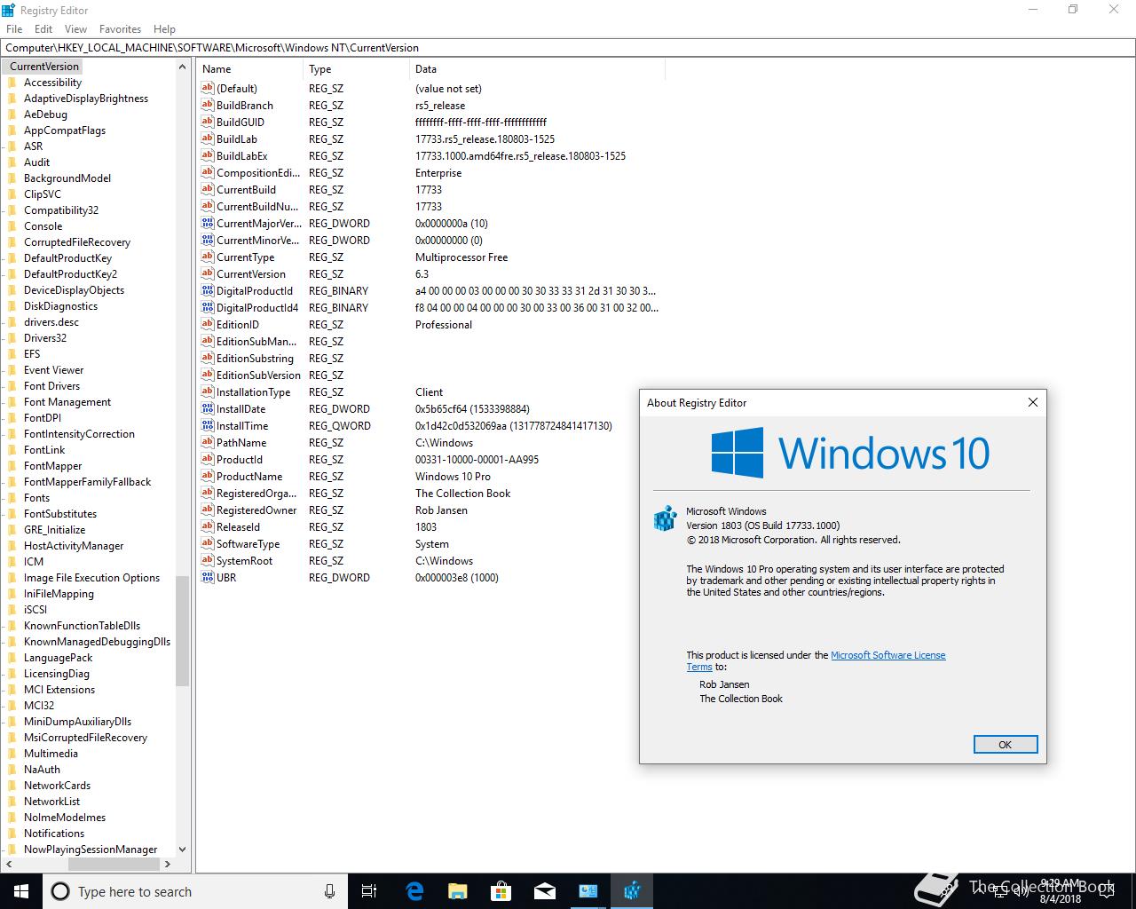
Task: Select the Multimedia tree key
Action: (x=51, y=754)
